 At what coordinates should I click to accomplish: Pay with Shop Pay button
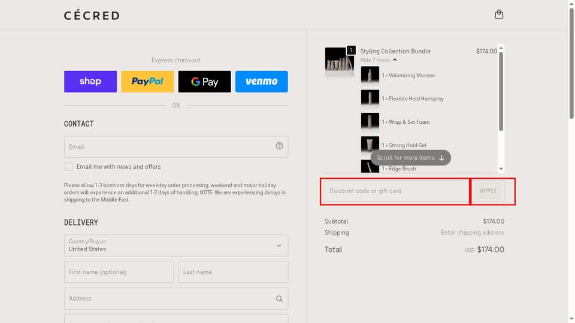click(x=90, y=81)
